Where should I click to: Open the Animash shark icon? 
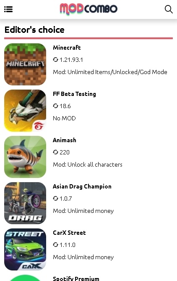click(x=25, y=157)
